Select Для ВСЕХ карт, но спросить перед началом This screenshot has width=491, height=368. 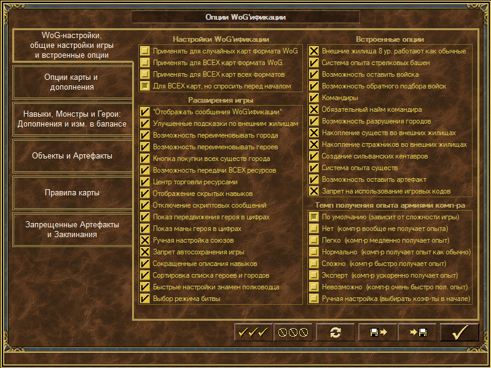[x=144, y=86]
